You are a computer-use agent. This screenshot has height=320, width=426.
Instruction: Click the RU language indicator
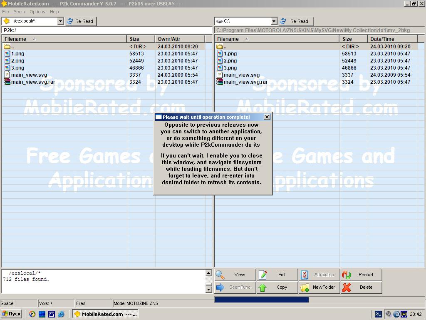pos(378,314)
